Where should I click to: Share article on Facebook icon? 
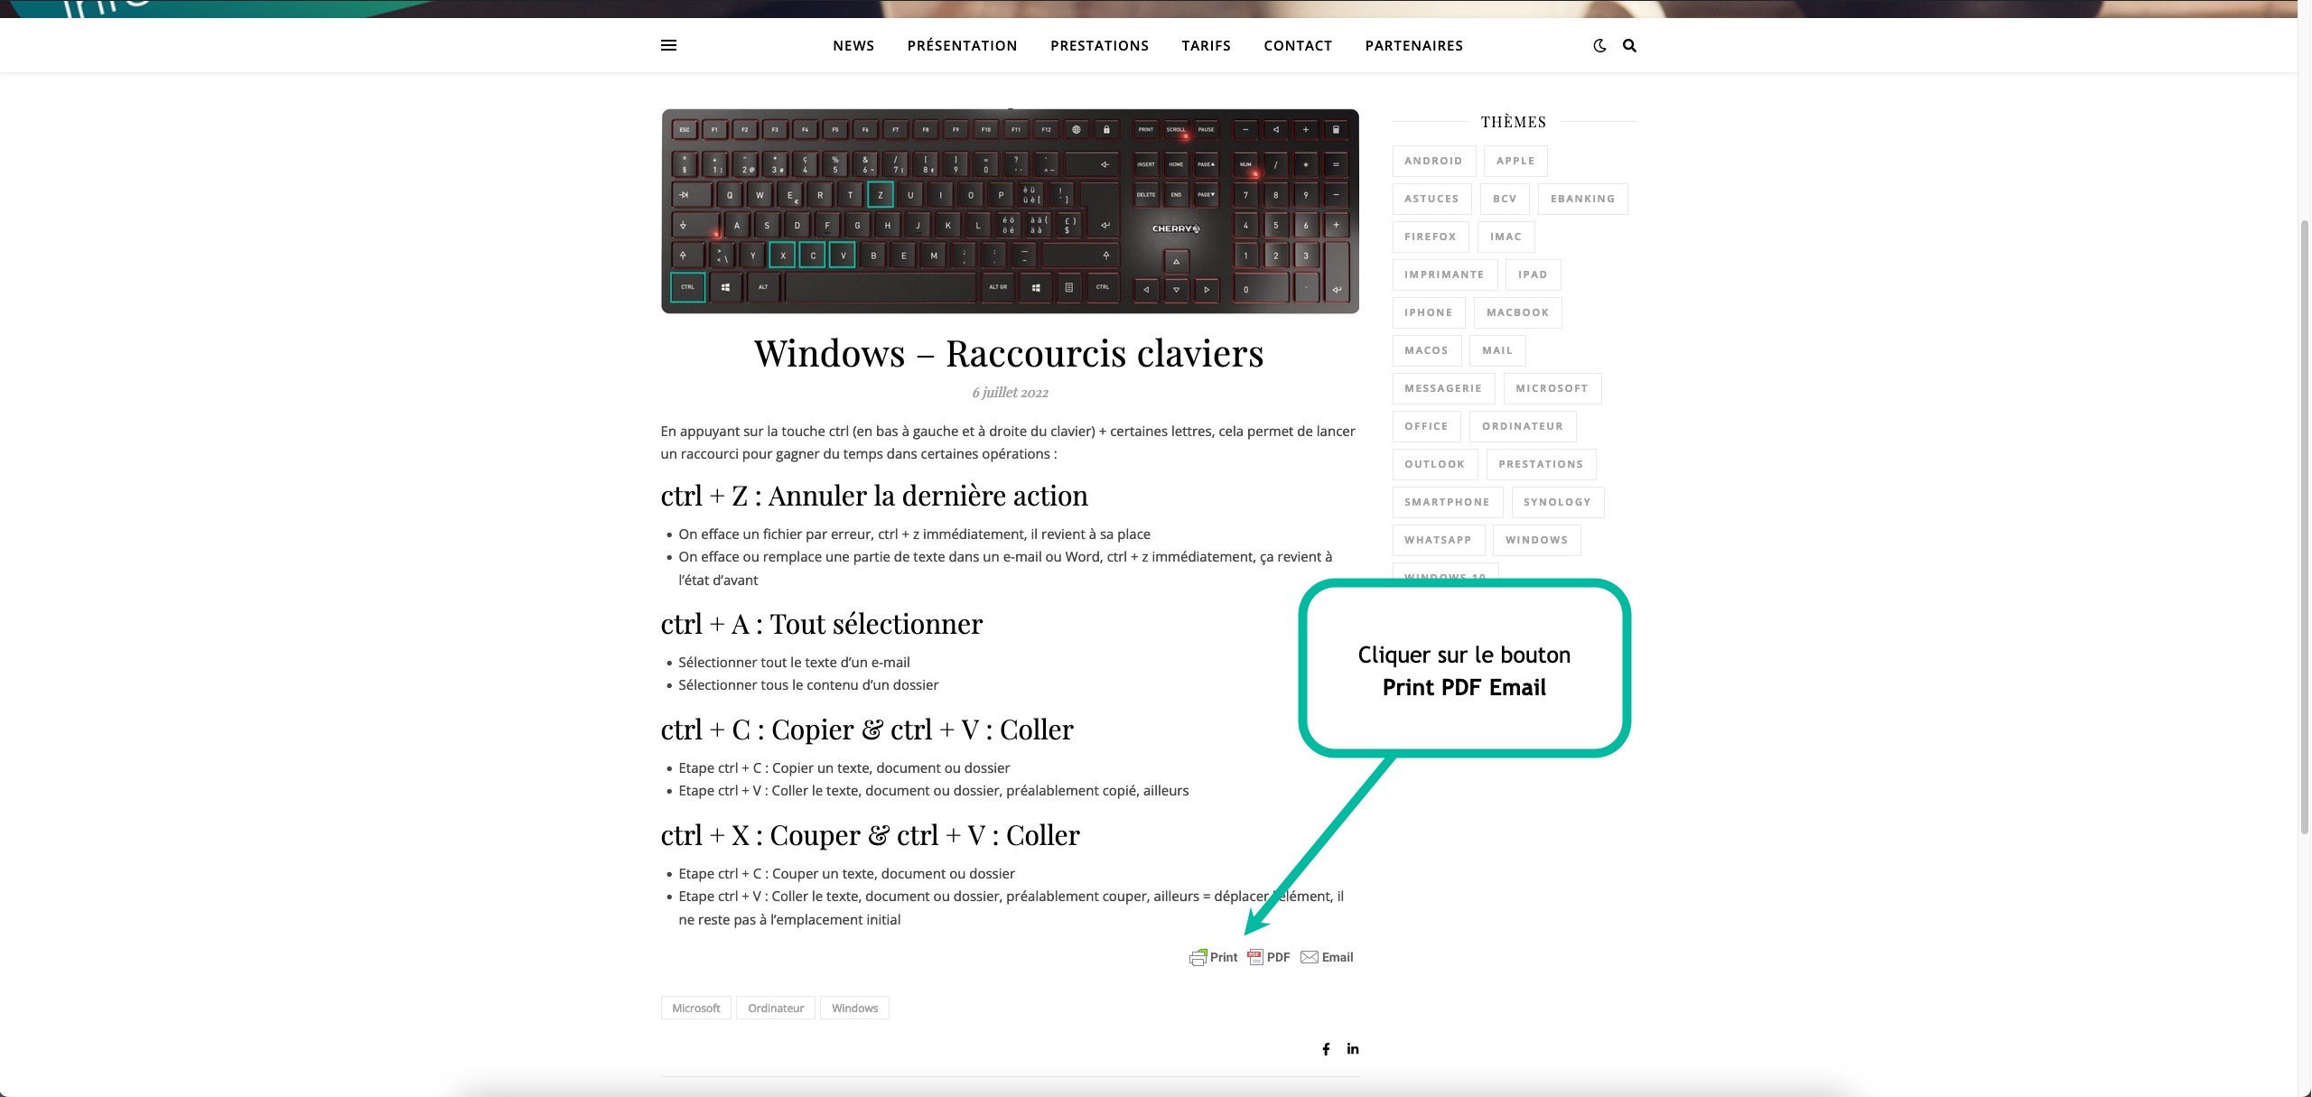pos(1326,1049)
